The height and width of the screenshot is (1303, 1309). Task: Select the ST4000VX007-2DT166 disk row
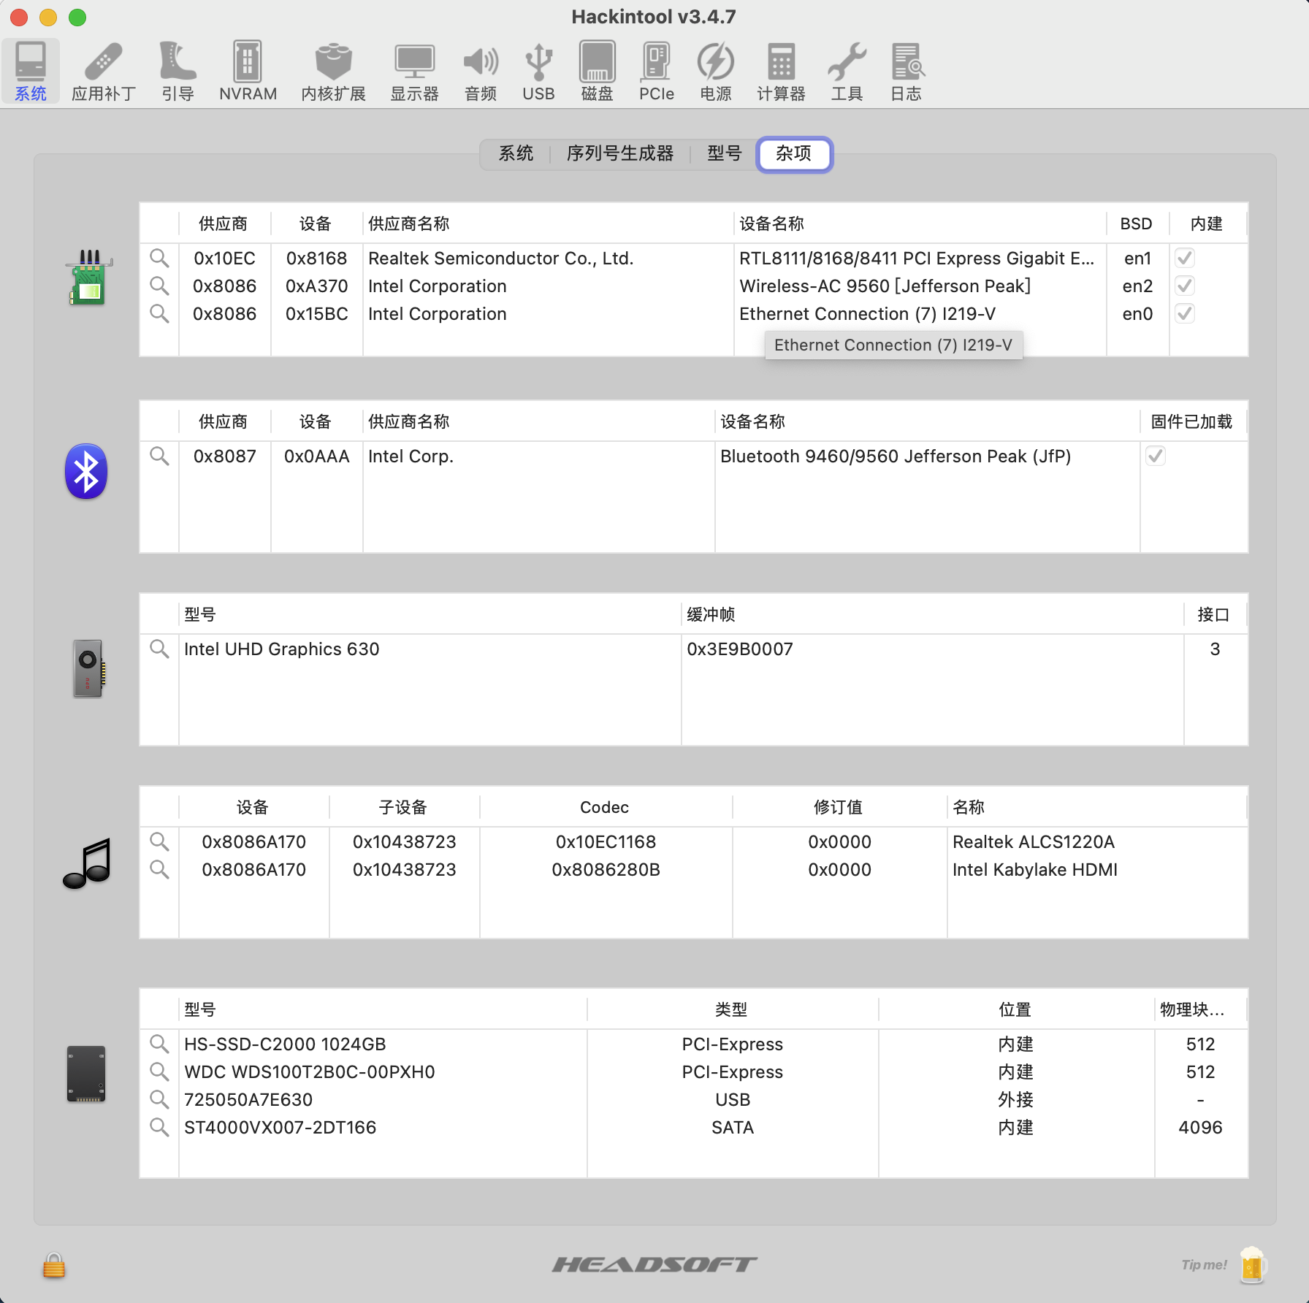(x=694, y=1127)
